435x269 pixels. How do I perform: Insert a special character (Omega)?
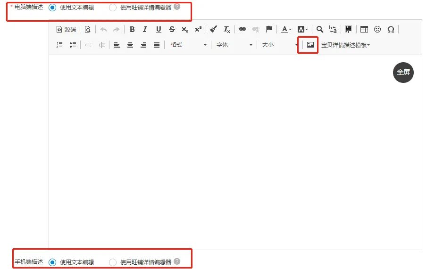point(391,29)
